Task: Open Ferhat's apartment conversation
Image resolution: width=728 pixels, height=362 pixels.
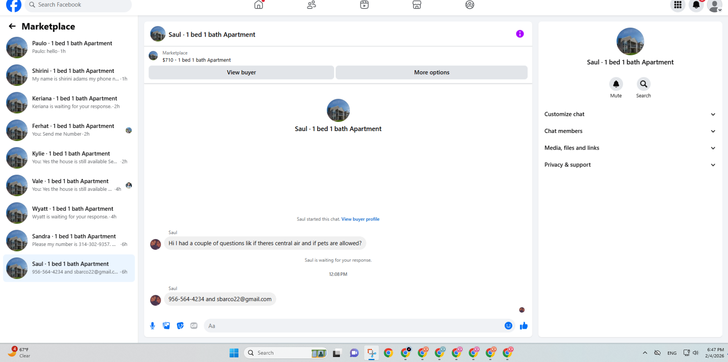Action: (69, 130)
